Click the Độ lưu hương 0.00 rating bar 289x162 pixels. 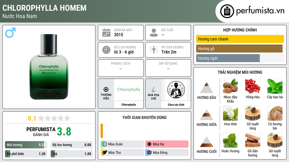click(72, 145)
